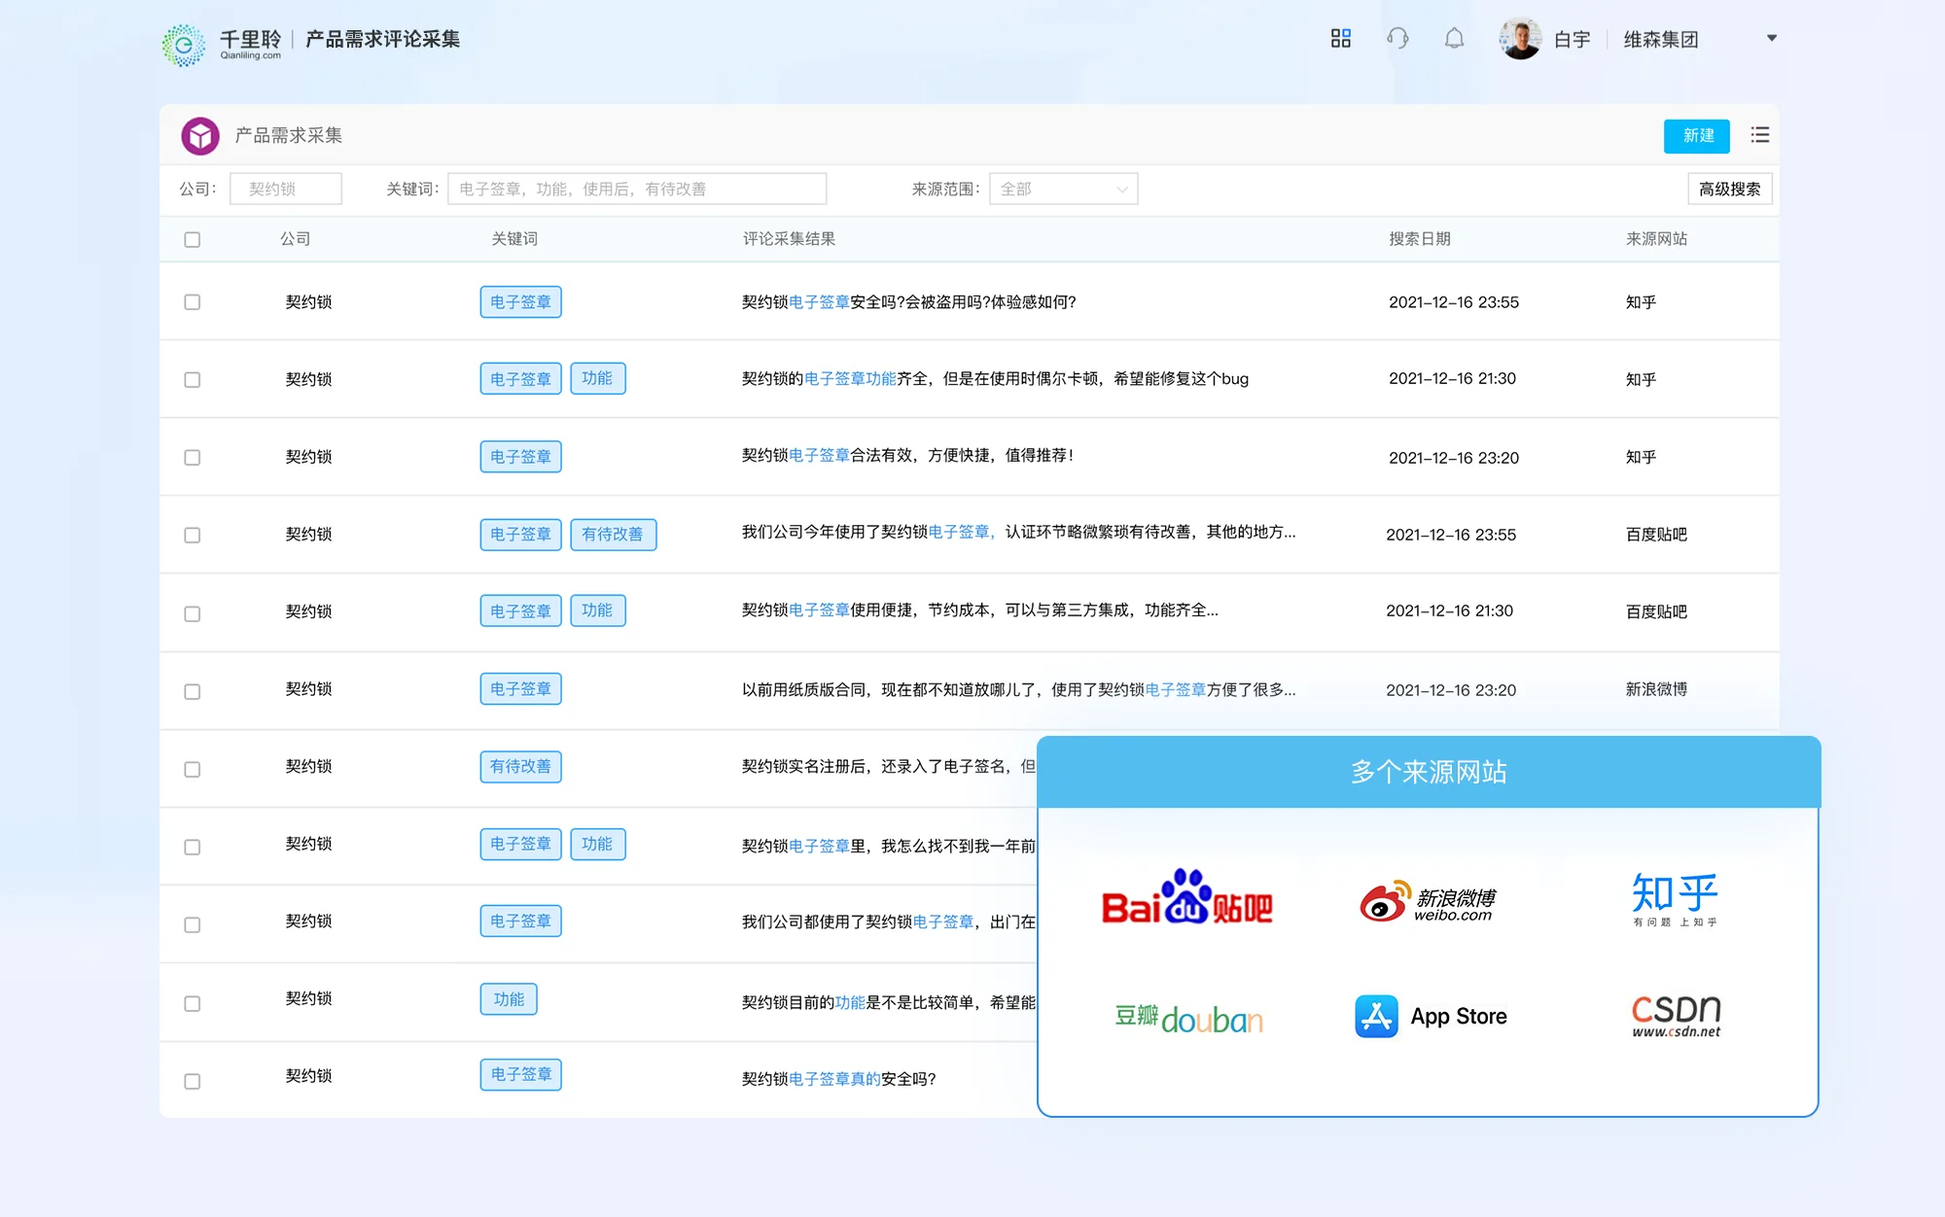Click the comment 契约锁电子签章合法有效，方便快捷
Viewport: 1945px width, 1217px height.
pos(906,456)
